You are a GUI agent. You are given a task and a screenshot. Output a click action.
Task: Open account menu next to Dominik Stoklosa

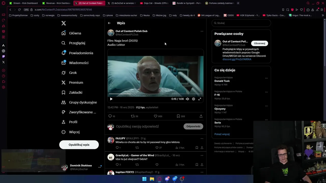click(100, 167)
